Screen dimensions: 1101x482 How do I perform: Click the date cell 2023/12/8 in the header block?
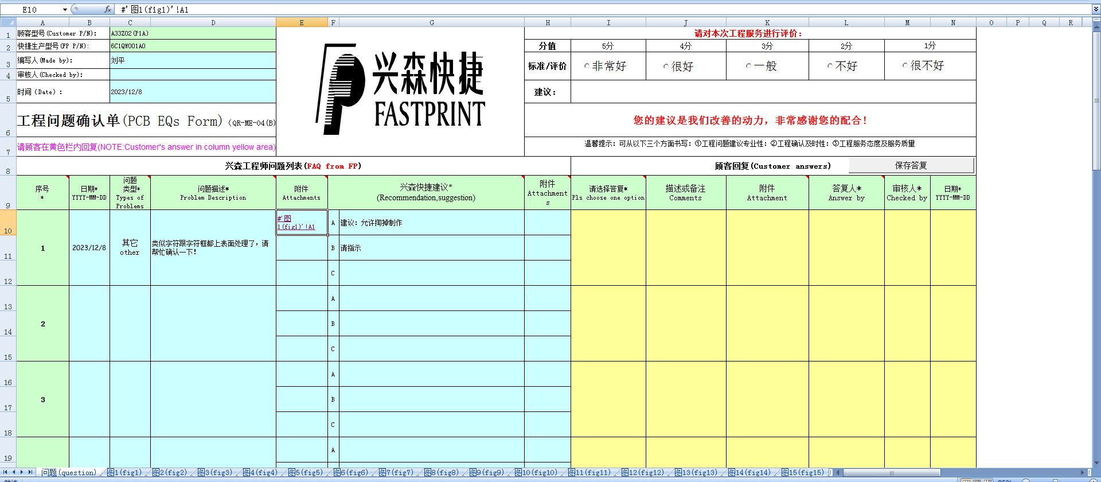[193, 92]
